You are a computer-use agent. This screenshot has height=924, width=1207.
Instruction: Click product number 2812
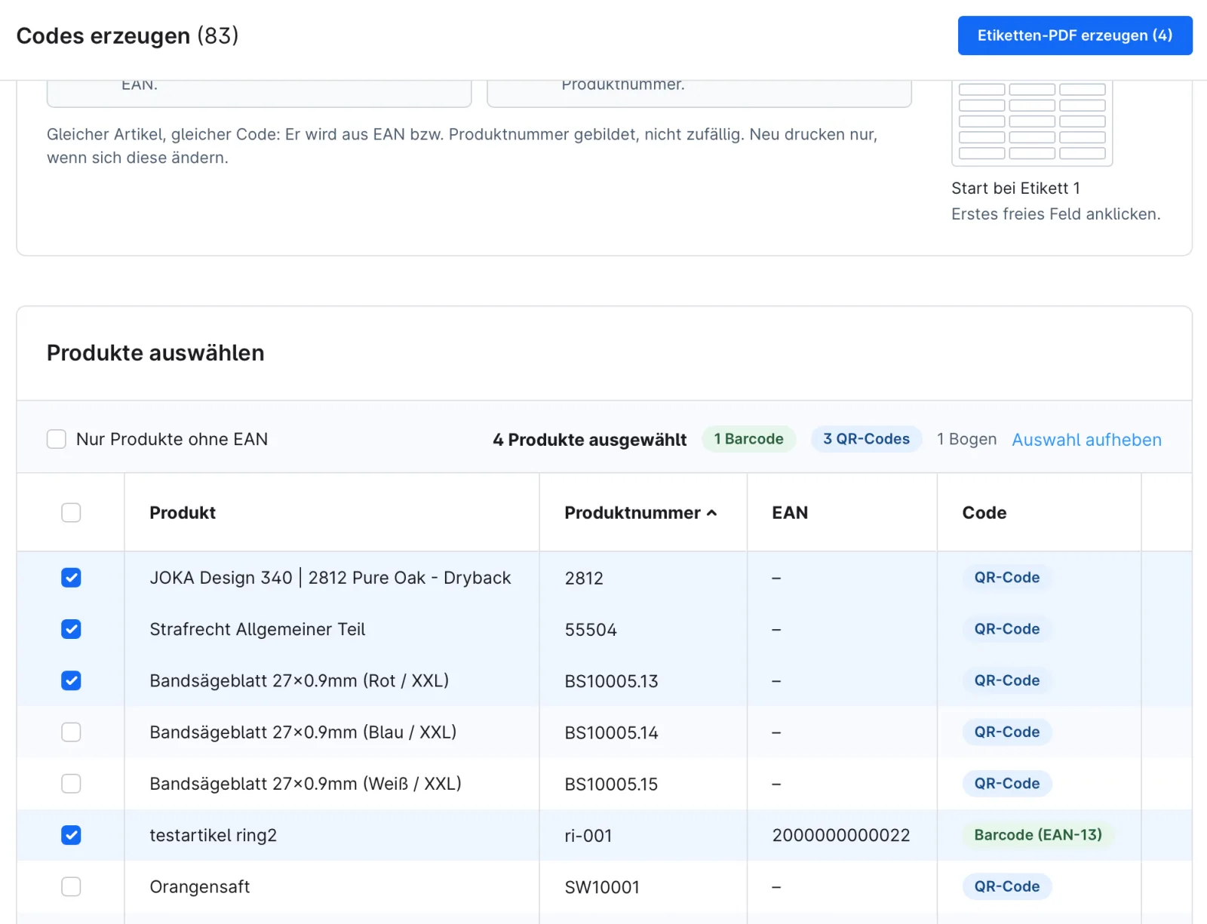584,579
